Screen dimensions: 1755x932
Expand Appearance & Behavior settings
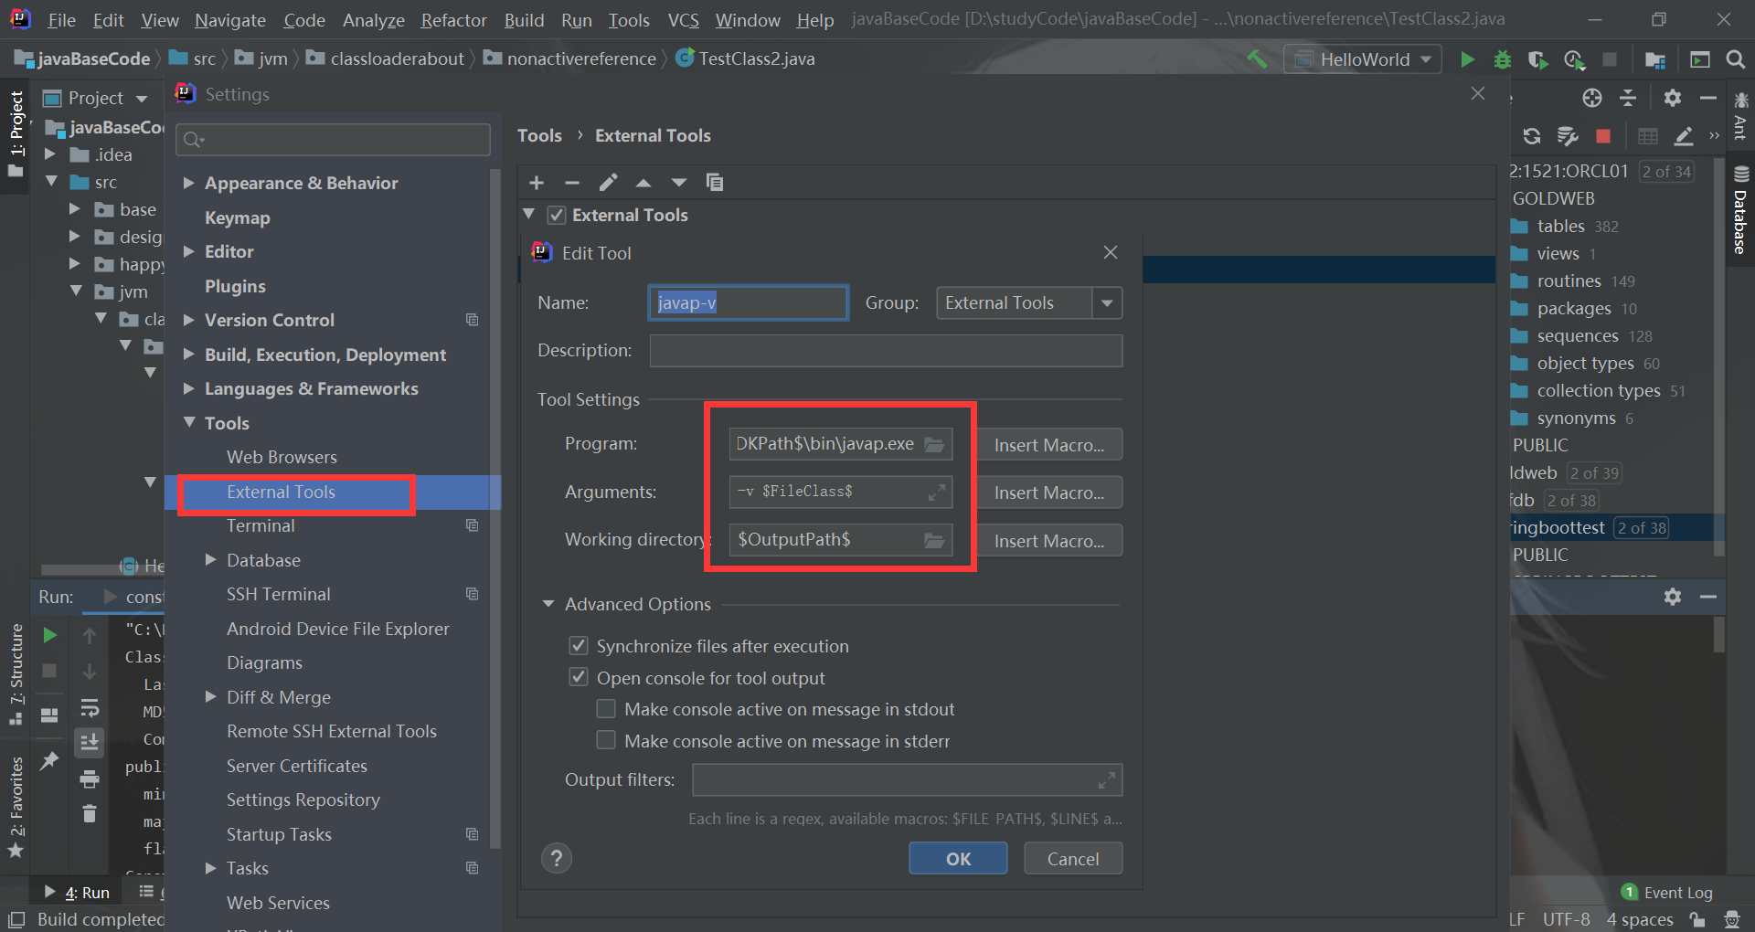[x=188, y=183]
